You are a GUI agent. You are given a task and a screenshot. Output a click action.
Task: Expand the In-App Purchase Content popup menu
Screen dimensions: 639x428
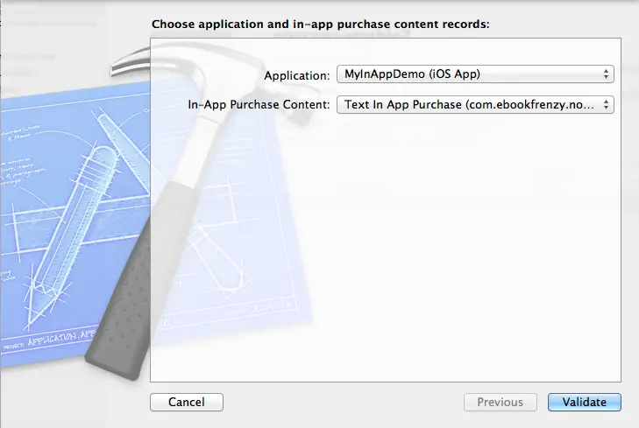(474, 105)
